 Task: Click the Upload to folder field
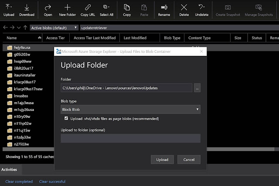click(130, 138)
